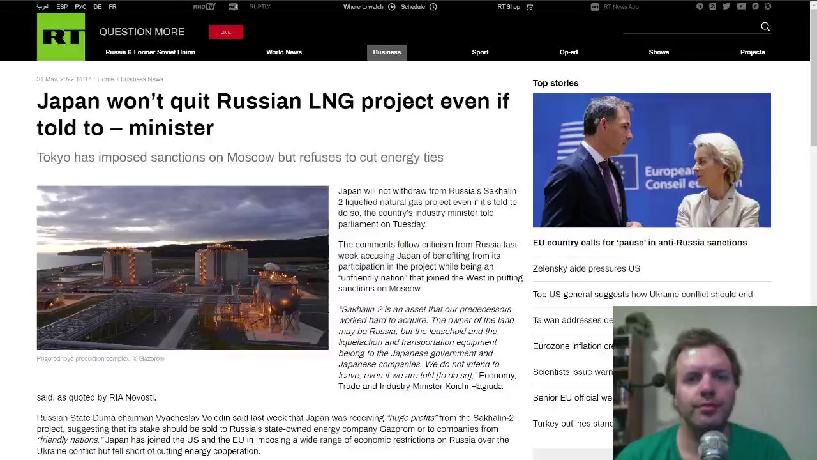Open the RSS feed icon

coord(712,6)
